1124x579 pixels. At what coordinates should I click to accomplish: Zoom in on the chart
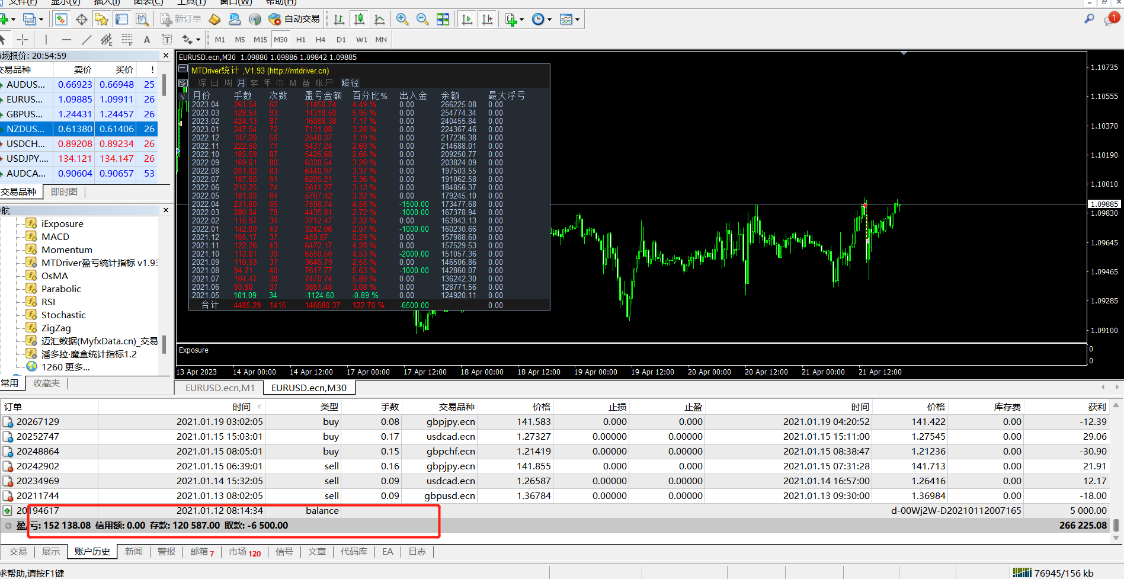point(402,20)
